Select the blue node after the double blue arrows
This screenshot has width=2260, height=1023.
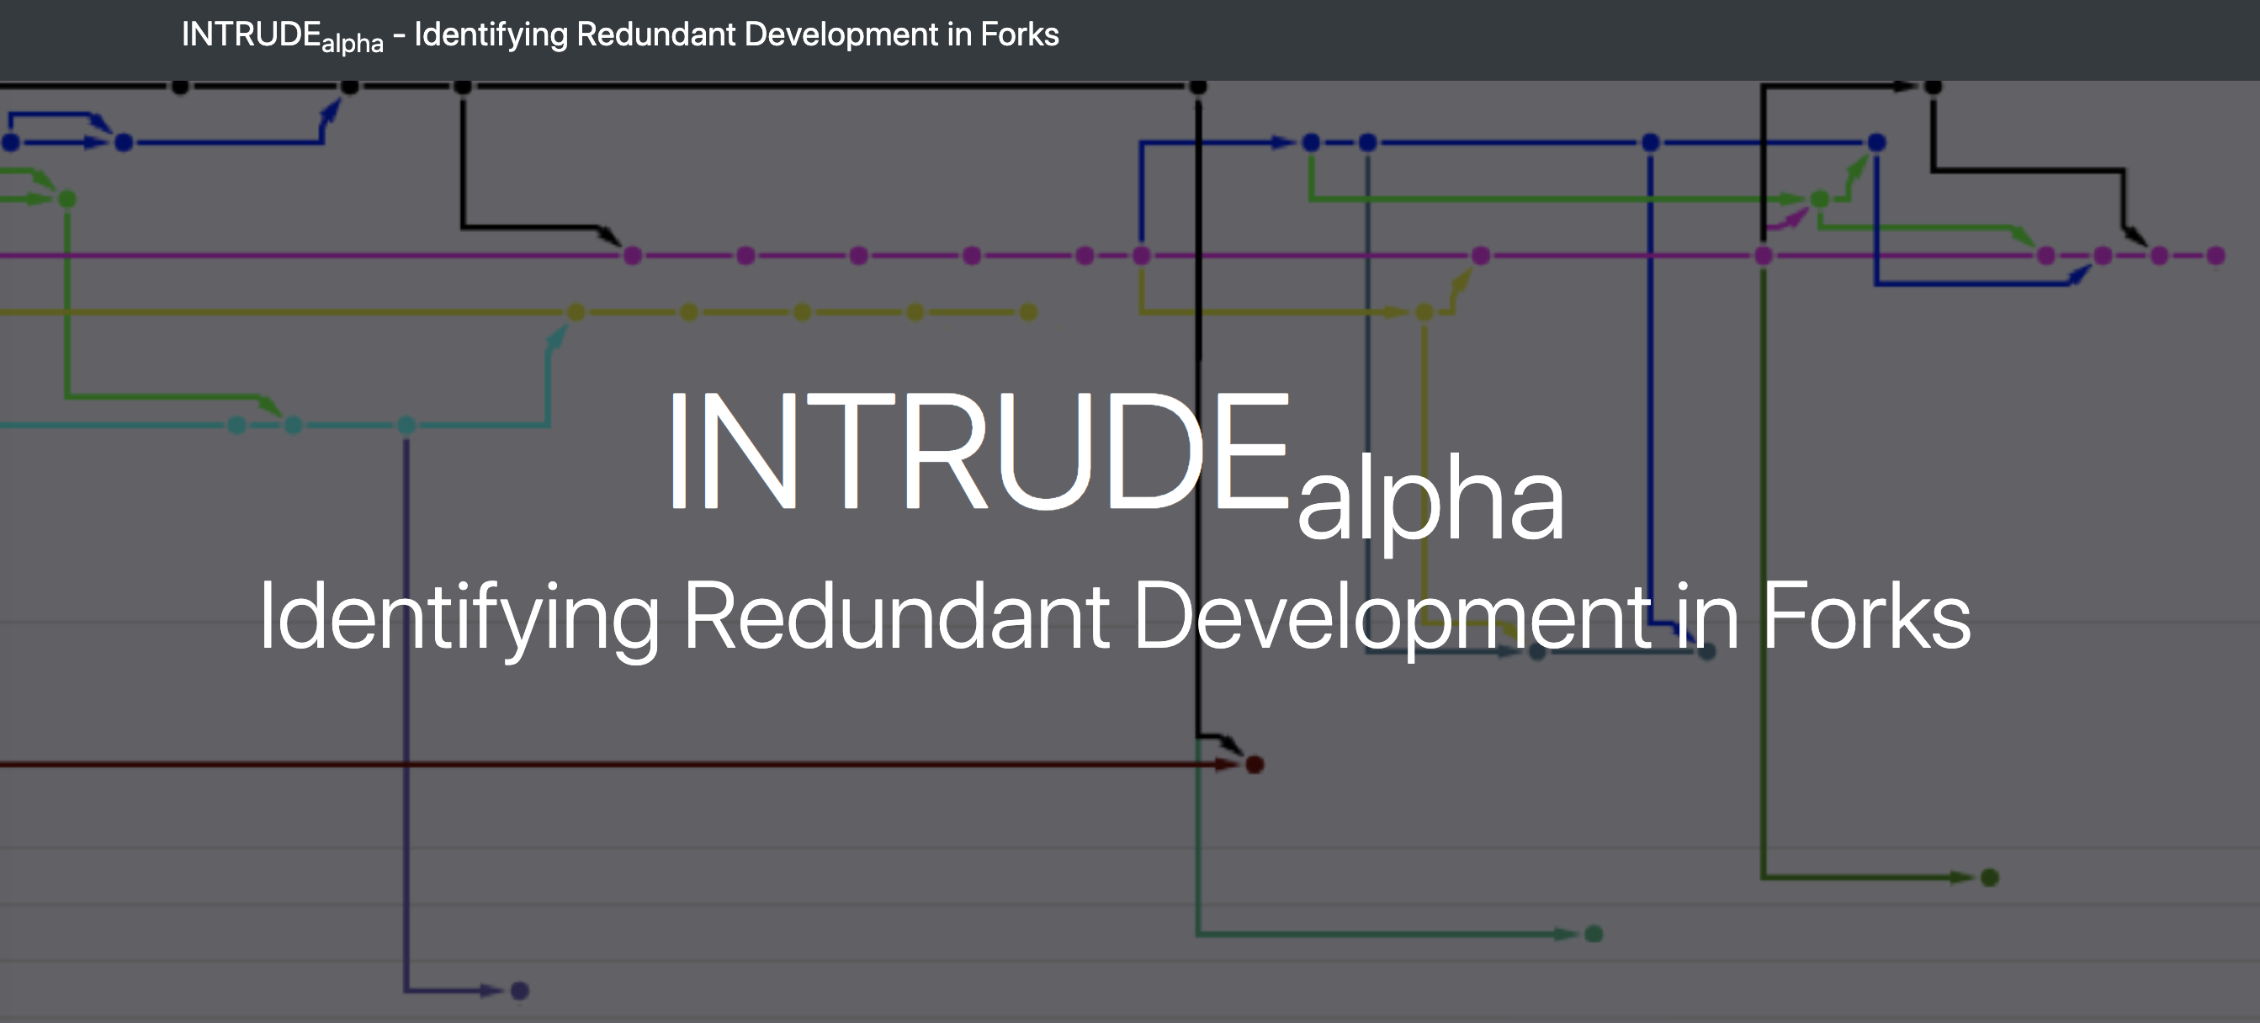124,142
